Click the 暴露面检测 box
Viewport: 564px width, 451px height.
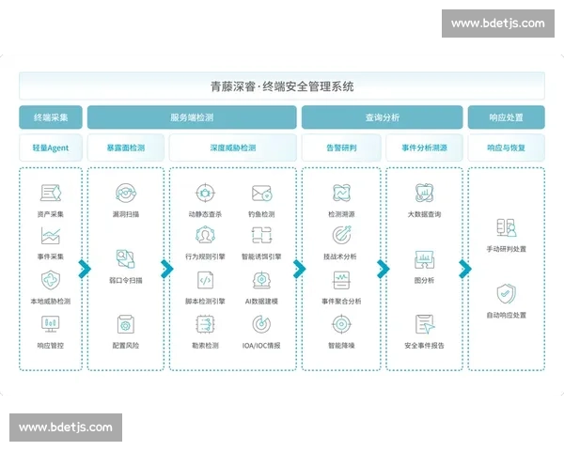pyautogui.click(x=126, y=148)
